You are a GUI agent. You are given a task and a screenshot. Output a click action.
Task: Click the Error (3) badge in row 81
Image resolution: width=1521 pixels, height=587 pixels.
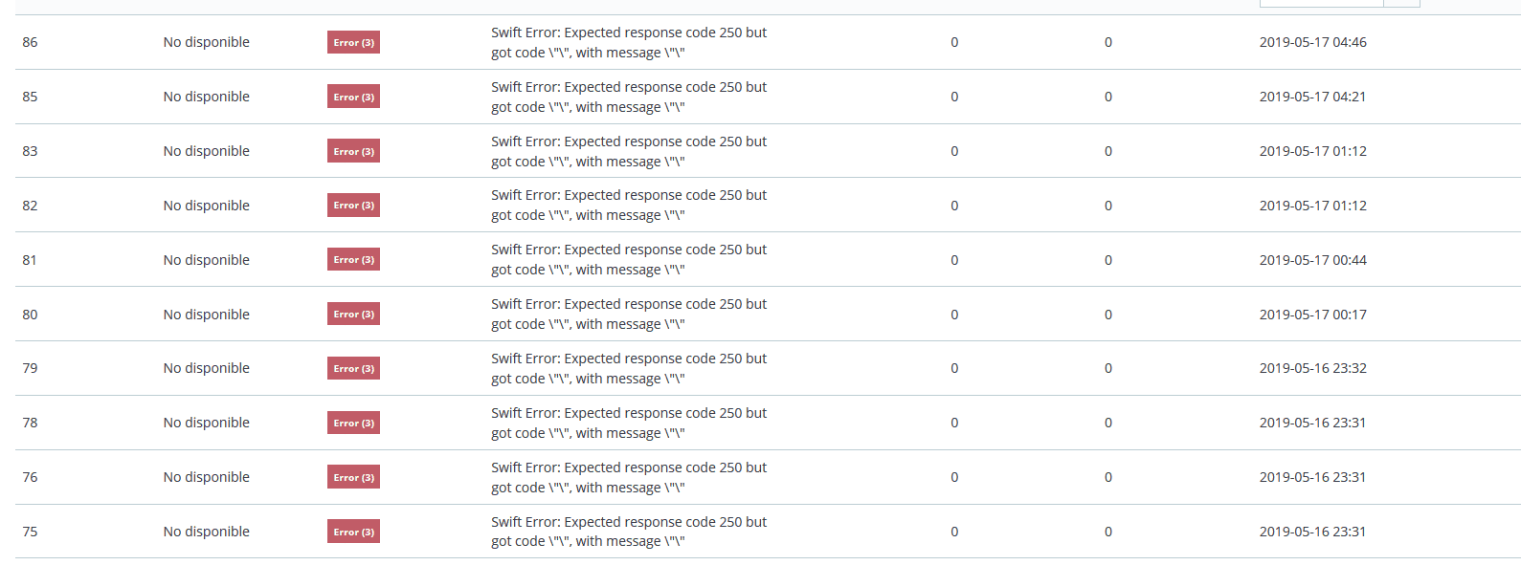(353, 260)
